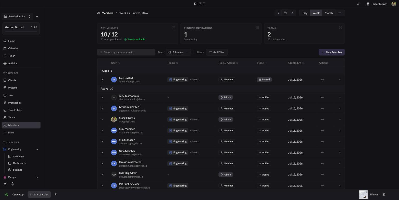Click Start Session

click(39, 194)
